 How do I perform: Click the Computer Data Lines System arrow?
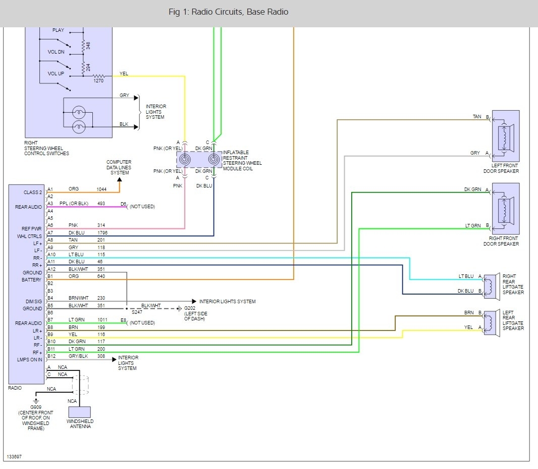120,180
